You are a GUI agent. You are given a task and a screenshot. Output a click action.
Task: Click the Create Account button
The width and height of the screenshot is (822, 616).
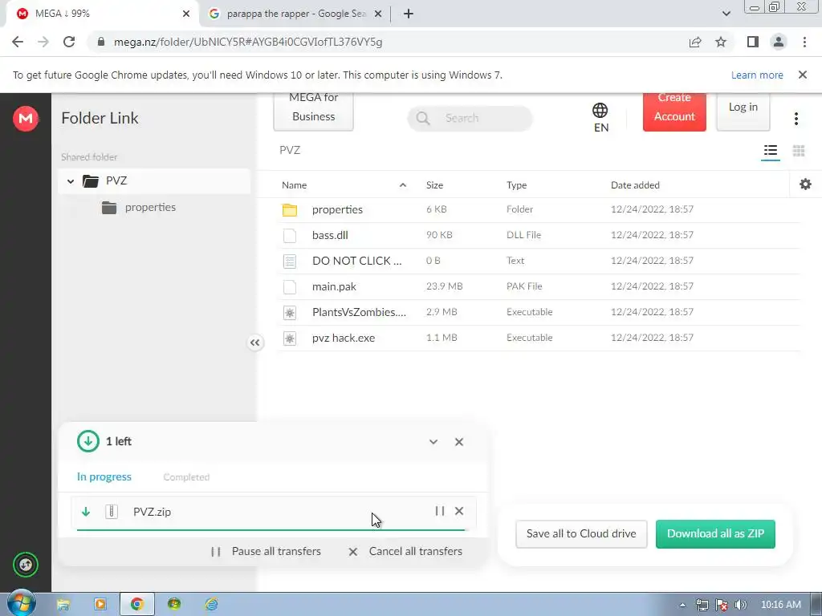point(674,111)
